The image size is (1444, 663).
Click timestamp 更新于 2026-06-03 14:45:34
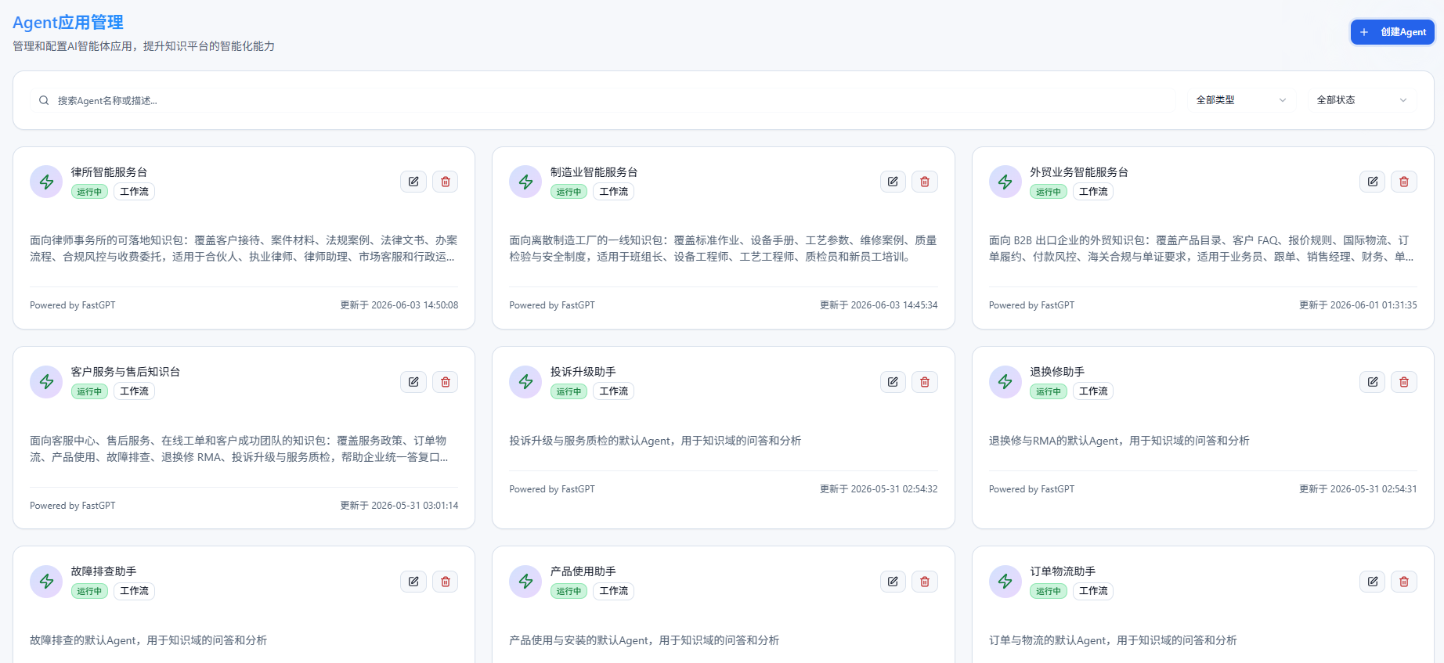(x=879, y=305)
